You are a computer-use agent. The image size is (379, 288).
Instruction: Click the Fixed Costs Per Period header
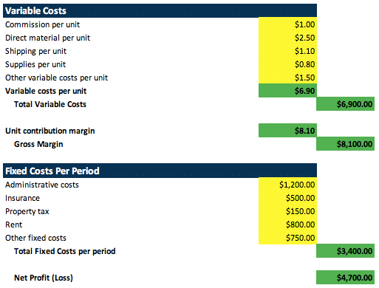pyautogui.click(x=160, y=171)
